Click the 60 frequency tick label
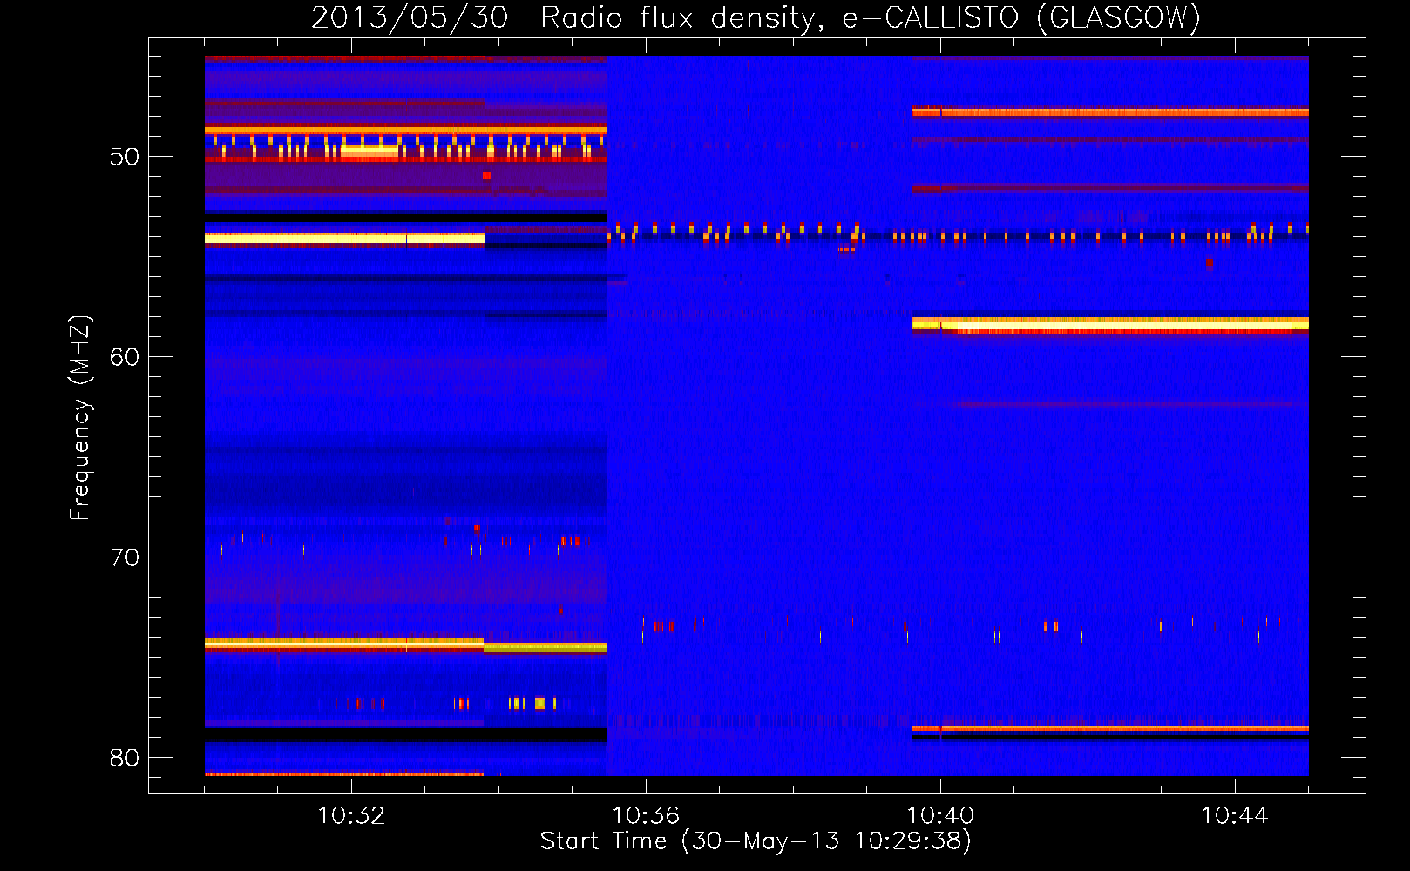 click(x=125, y=357)
